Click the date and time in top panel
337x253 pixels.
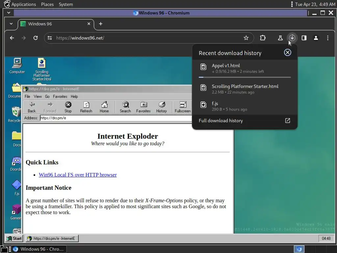[315, 4]
